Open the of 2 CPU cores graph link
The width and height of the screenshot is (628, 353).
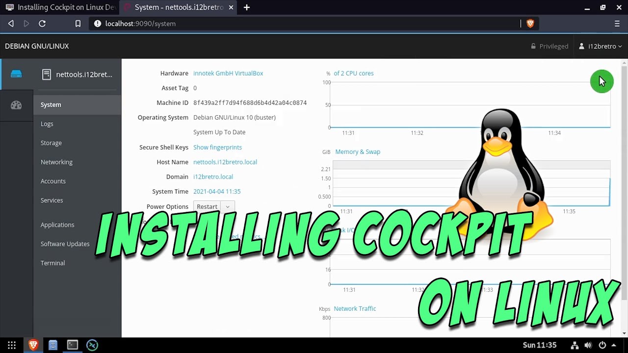(354, 73)
